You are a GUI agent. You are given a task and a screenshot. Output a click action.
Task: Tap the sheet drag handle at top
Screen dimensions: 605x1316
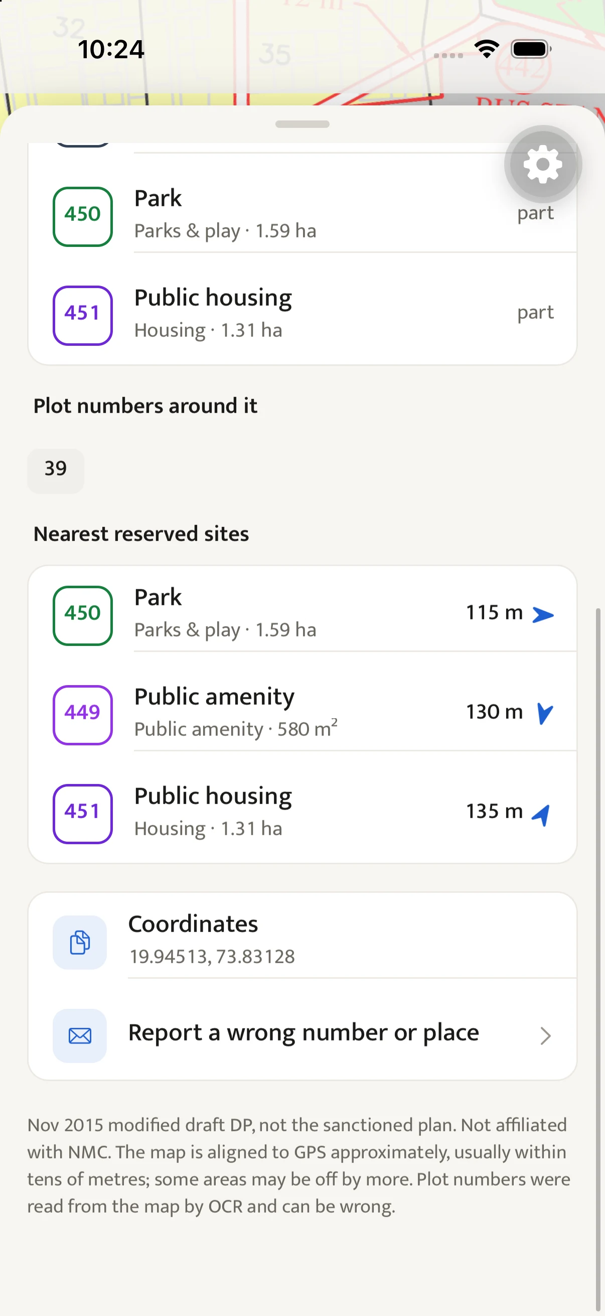click(x=302, y=124)
